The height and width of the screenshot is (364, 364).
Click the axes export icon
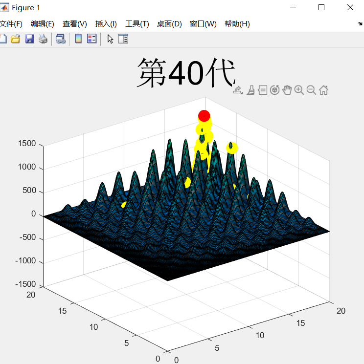point(238,90)
